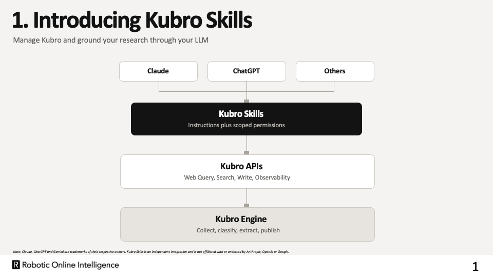Select the black Kubro Skills block
Viewport: 493px width, 277px height.
(x=246, y=119)
